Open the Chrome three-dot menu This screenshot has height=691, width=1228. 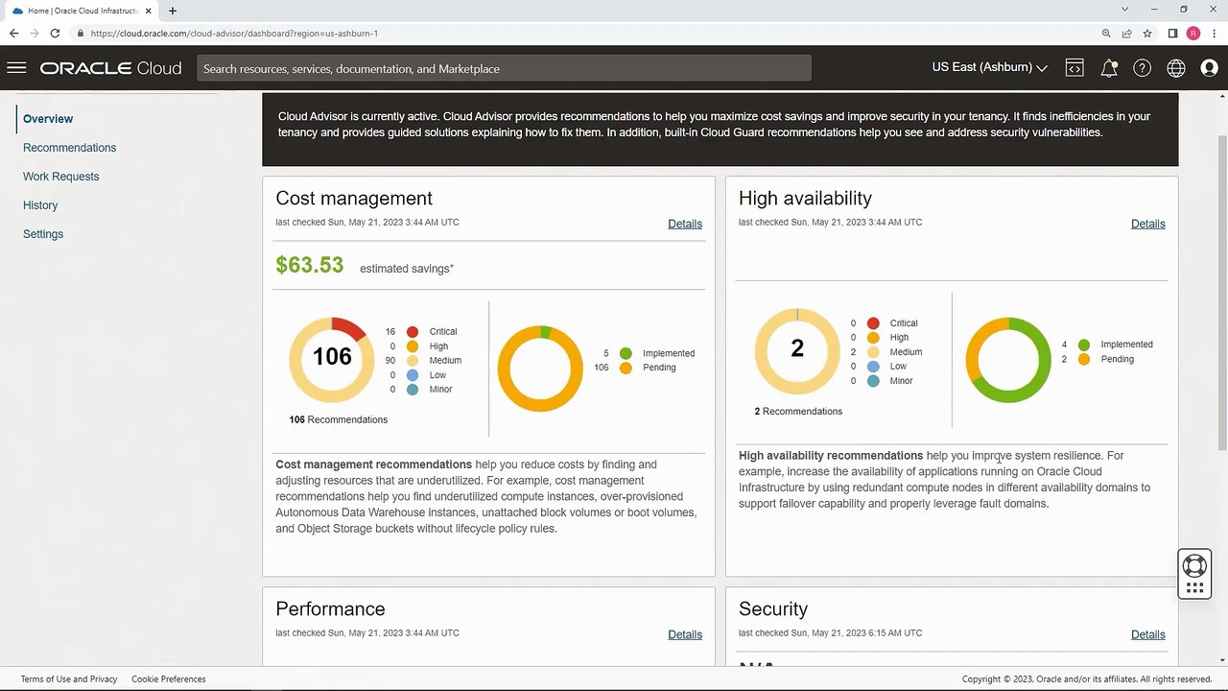(1214, 33)
